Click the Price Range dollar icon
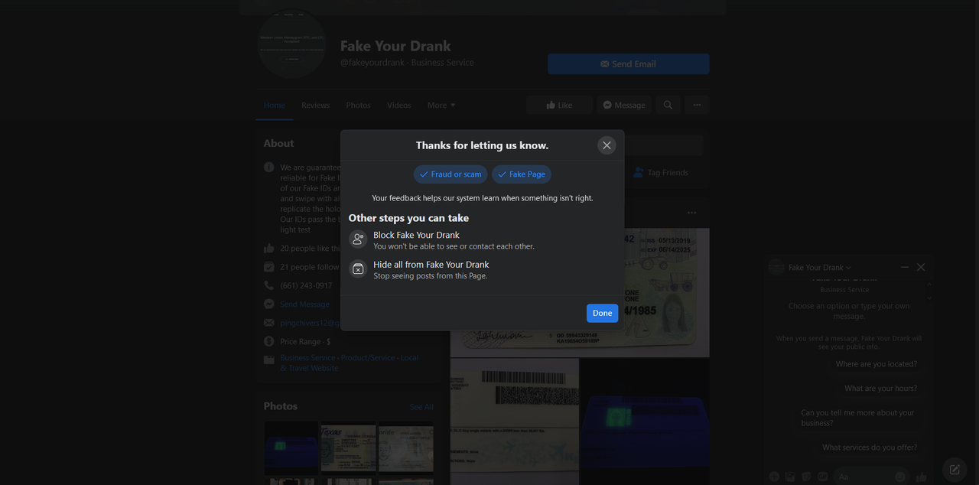979x485 pixels. (269, 342)
